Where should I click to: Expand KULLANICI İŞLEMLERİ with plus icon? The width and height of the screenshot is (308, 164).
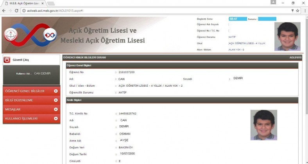(56, 118)
